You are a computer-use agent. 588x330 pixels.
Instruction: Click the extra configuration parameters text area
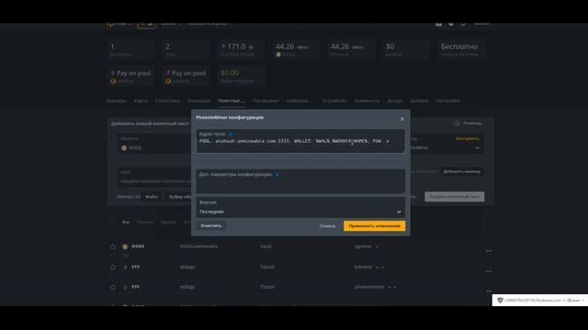click(x=300, y=181)
